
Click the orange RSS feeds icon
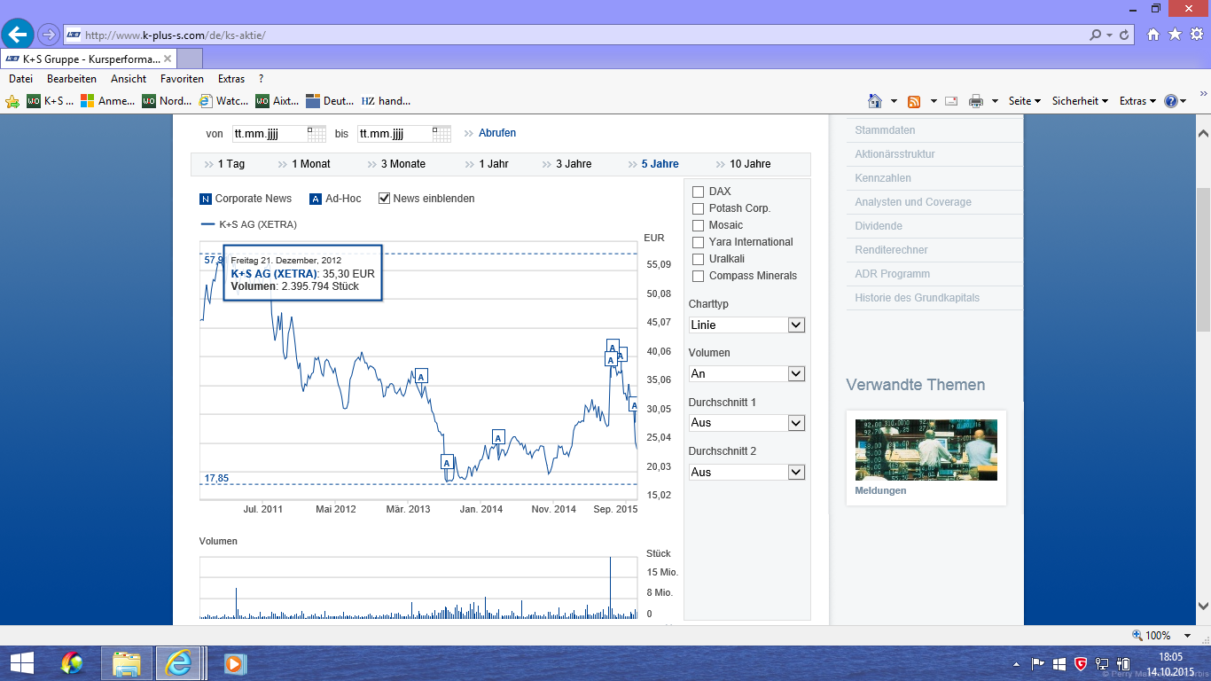(x=914, y=101)
